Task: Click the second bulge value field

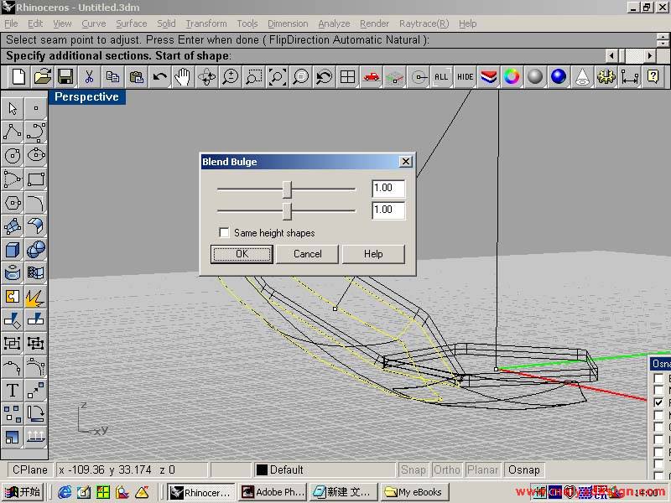Action: coord(388,210)
